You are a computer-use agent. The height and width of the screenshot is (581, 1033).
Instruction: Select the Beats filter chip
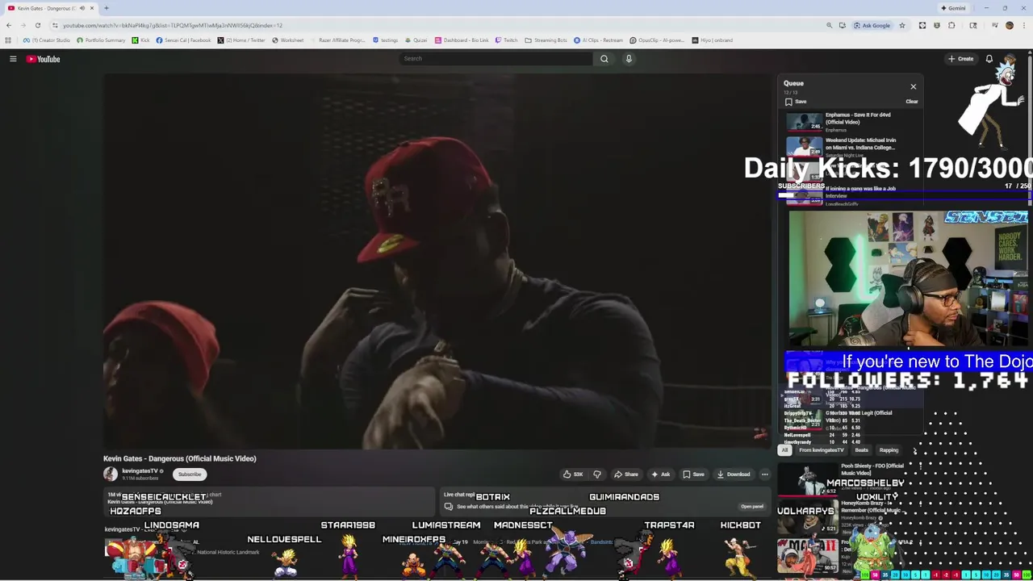[861, 450]
